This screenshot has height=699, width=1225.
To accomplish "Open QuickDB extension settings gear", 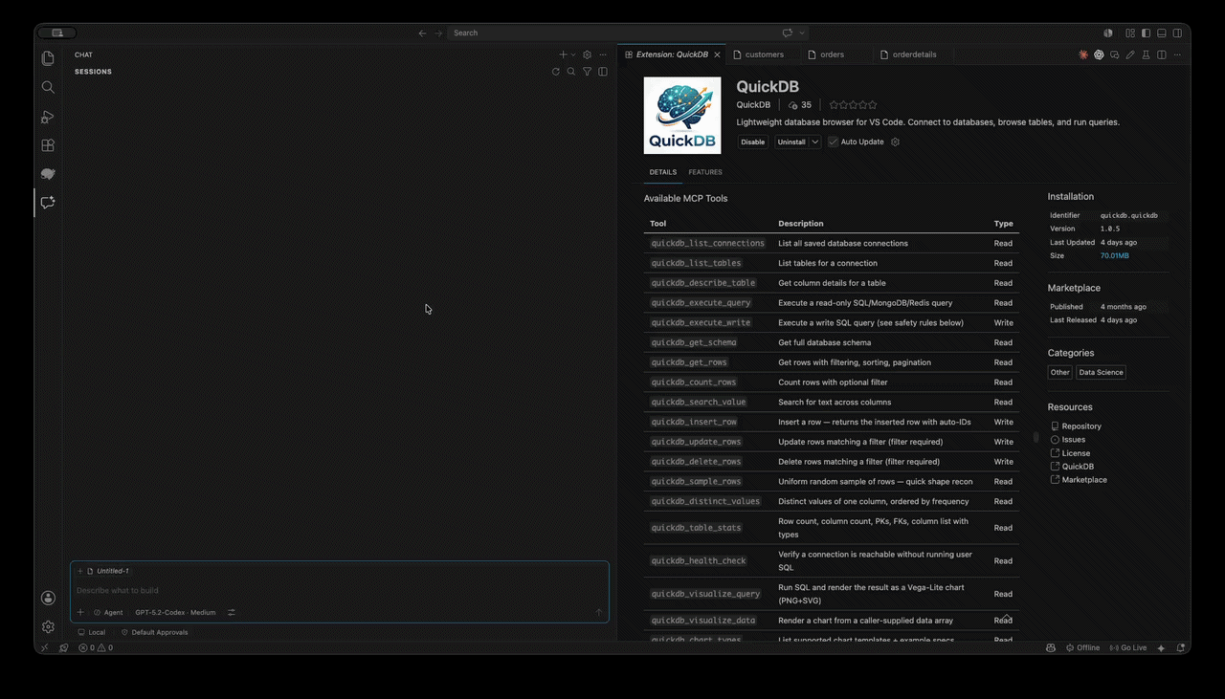I will pyautogui.click(x=896, y=142).
